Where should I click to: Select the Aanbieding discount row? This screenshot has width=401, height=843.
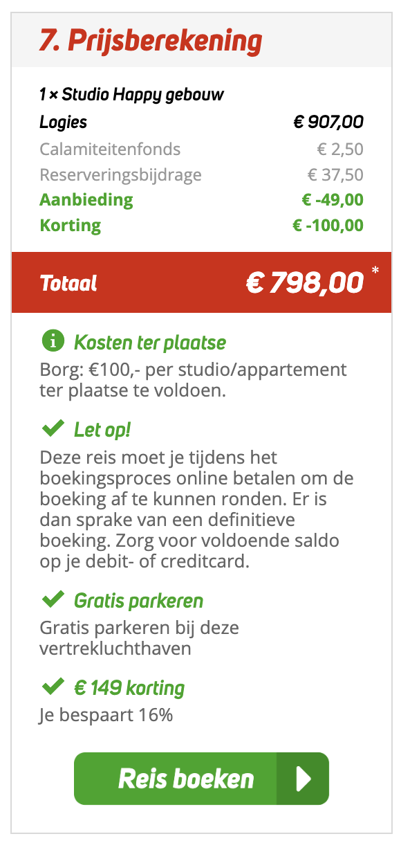coord(201,200)
